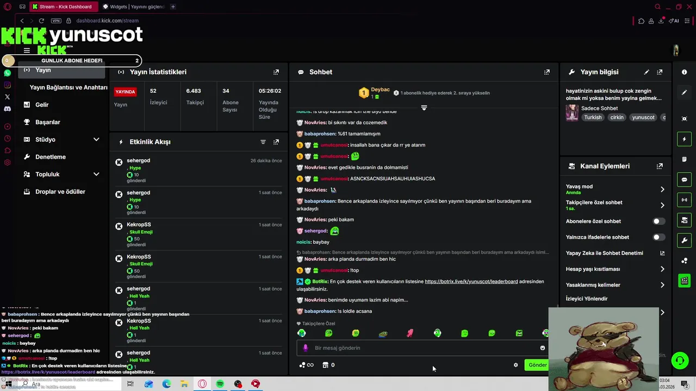
Task: Click the info icon in right rail
Action: (x=685, y=72)
